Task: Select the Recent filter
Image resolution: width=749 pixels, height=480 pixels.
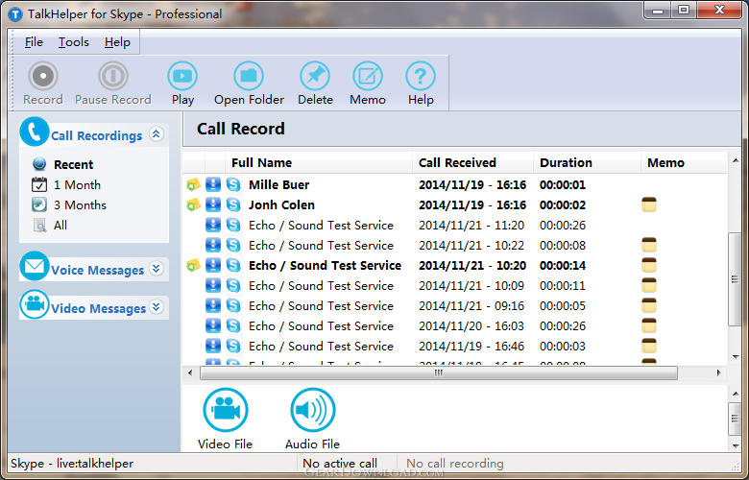Action: pos(73,164)
